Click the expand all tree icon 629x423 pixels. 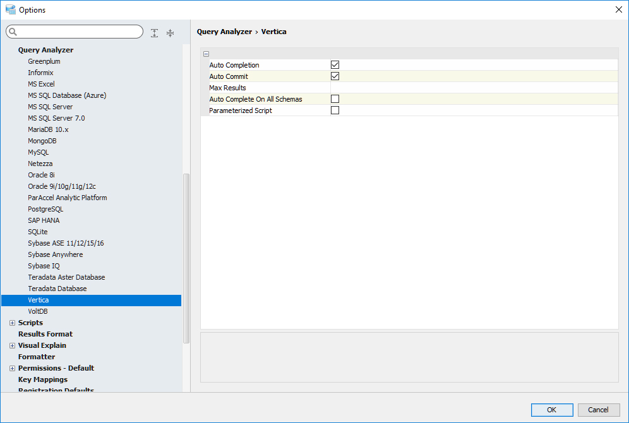[x=155, y=33]
